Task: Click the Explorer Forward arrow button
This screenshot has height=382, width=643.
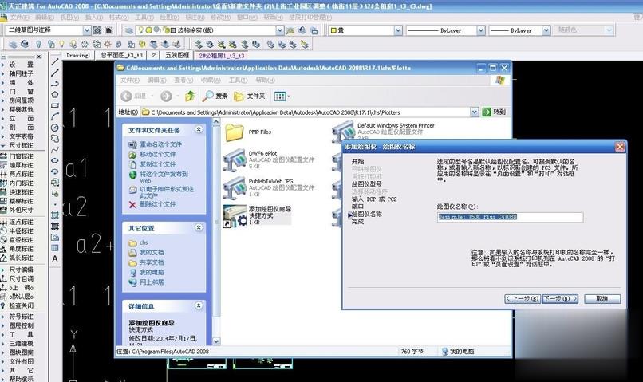Action: pyautogui.click(x=166, y=96)
